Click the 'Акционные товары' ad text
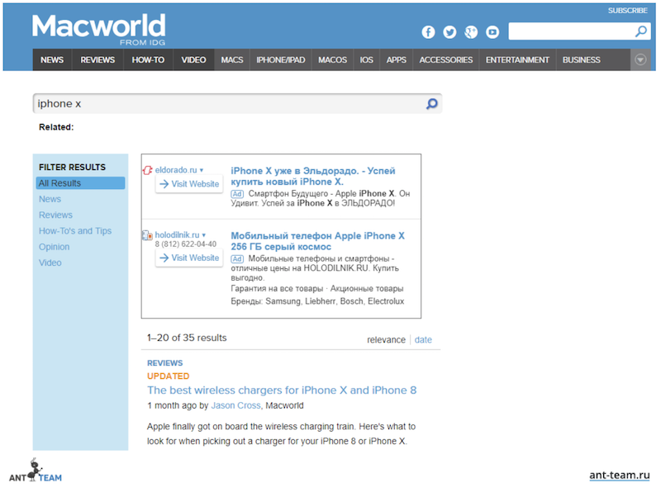Screen dimensions: 661x487 pyautogui.click(x=367, y=289)
